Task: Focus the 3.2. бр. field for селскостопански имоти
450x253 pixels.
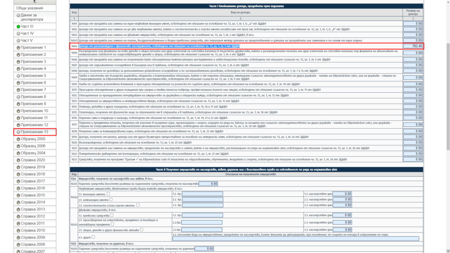Action: (x=202, y=205)
